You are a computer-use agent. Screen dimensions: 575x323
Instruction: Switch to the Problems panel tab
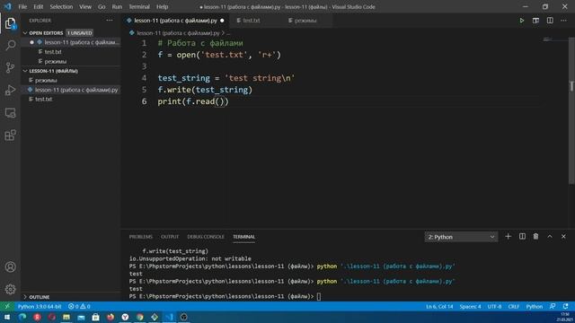point(140,237)
